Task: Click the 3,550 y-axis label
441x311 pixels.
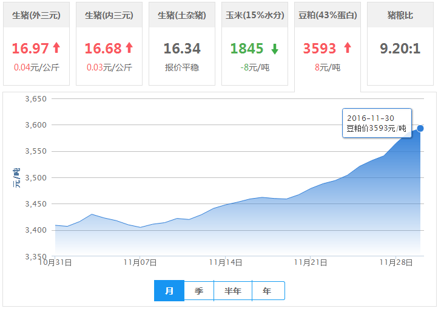Action: coord(36,151)
